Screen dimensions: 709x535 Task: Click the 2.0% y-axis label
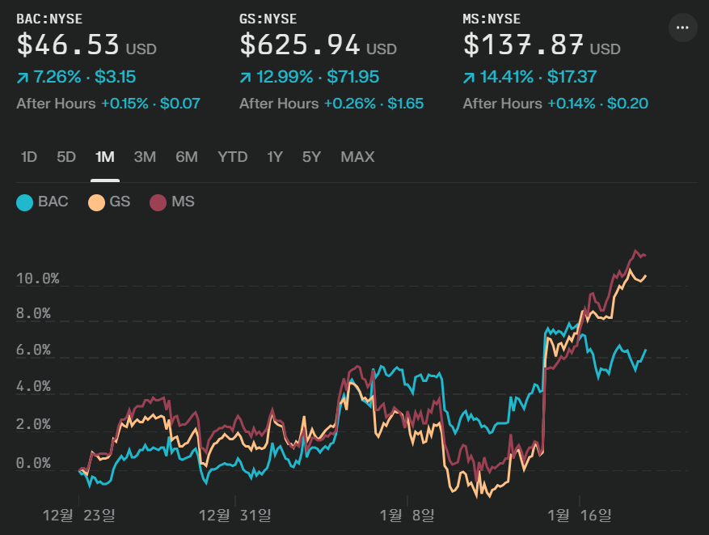[x=33, y=424]
